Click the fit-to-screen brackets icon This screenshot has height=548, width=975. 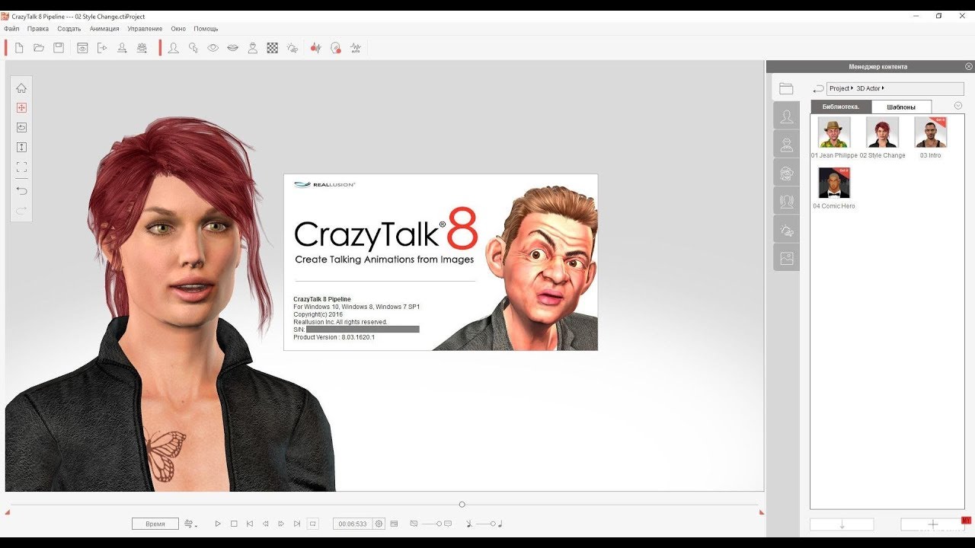[x=21, y=167]
